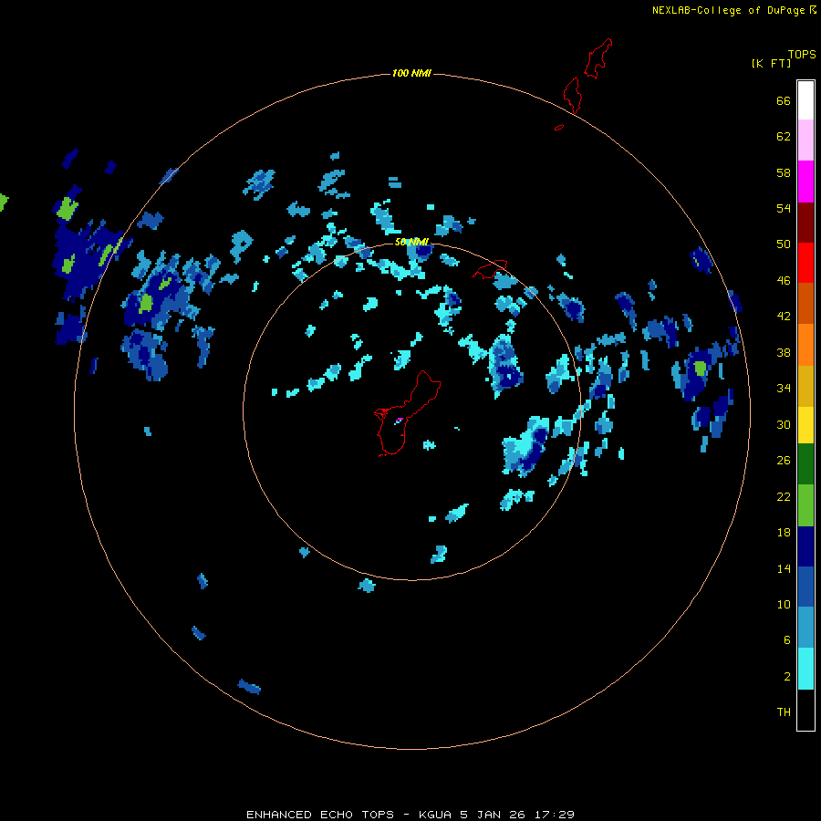This screenshot has width=821, height=821.
Task: Click the bright orange legend swatch
Action: click(805, 344)
